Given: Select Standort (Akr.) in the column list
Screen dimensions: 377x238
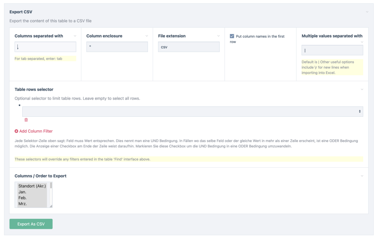Looking at the screenshot, I should pyautogui.click(x=32, y=186).
